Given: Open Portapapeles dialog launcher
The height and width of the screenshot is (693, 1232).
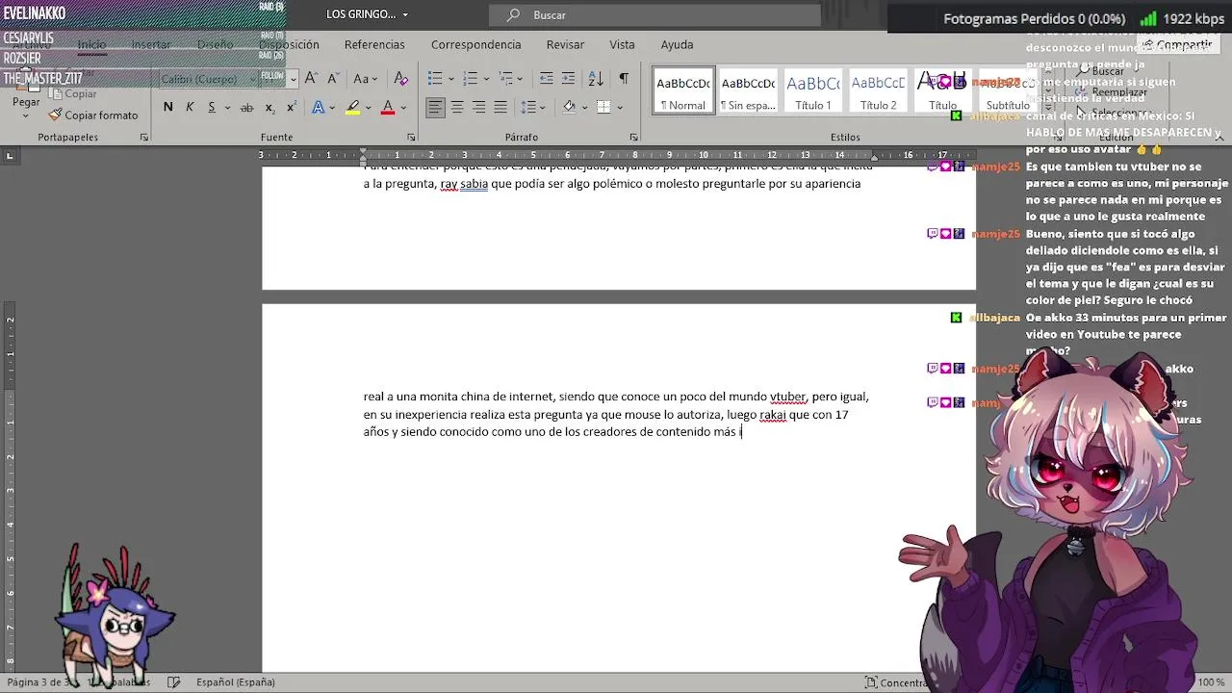Looking at the screenshot, I should [143, 138].
